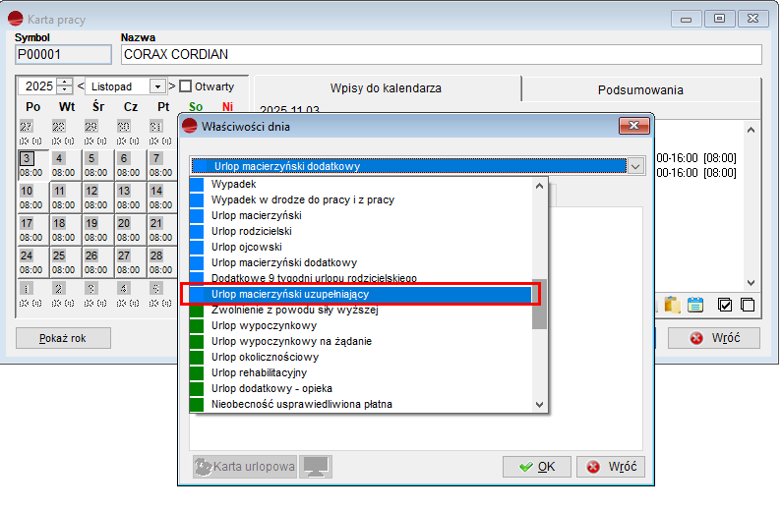Collapse the day type combo box arrow
The width and height of the screenshot is (782, 510).
click(634, 167)
